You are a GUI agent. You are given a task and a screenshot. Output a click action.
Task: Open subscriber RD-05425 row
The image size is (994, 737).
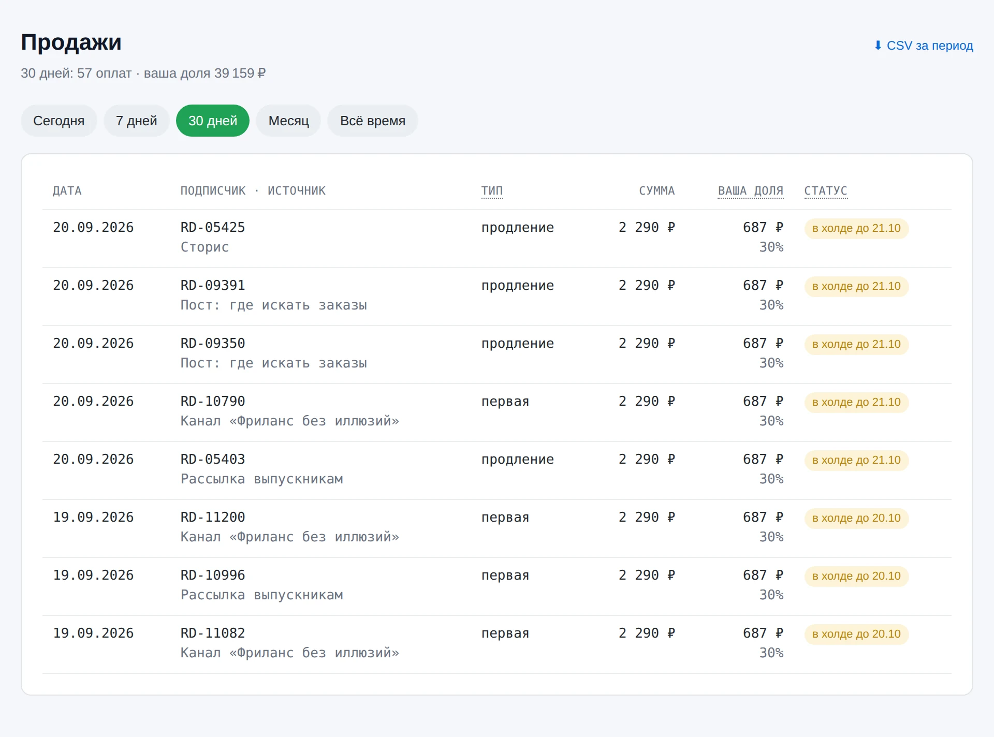pos(497,239)
